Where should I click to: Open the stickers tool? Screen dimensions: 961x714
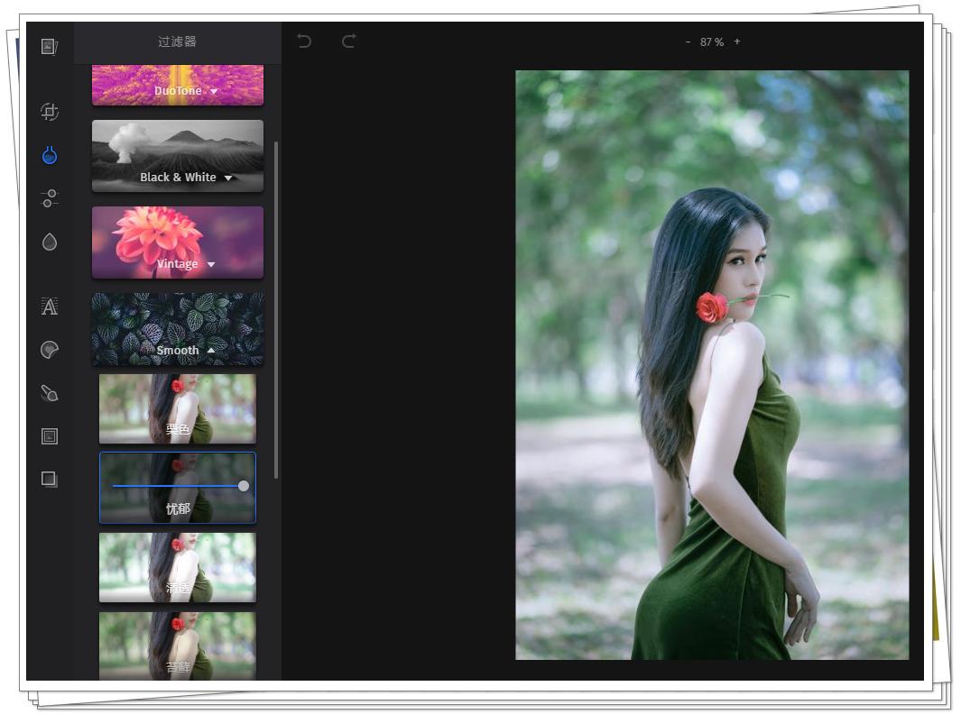point(49,350)
